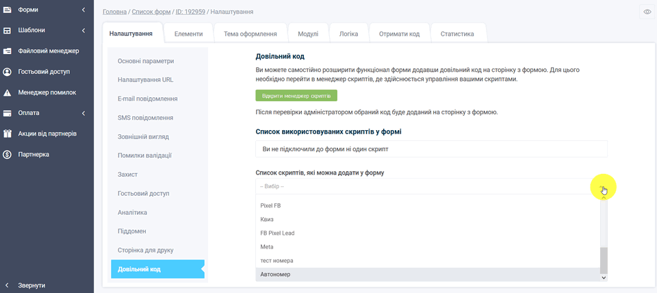Open SMS повідомлення settings section

[145, 118]
